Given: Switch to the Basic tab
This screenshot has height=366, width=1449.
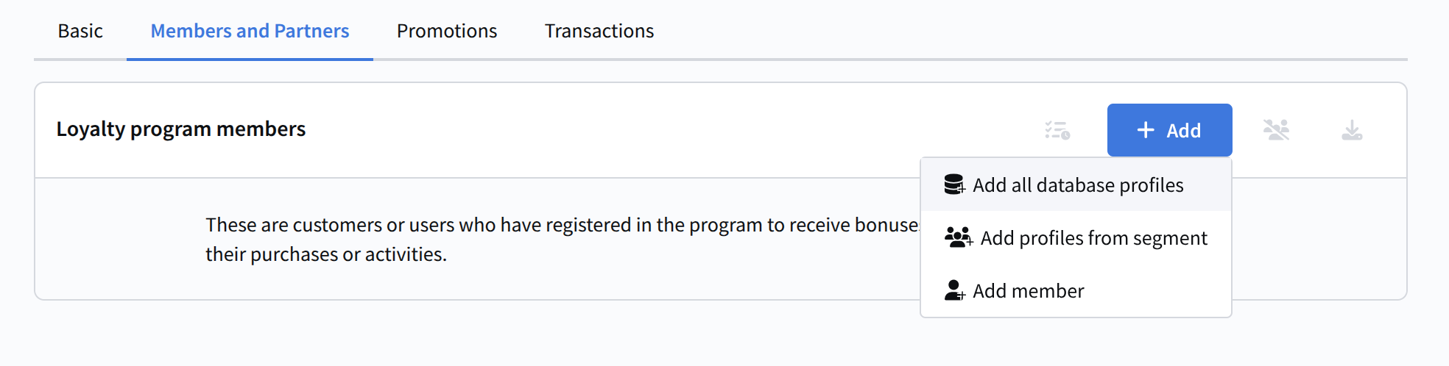Looking at the screenshot, I should pos(80,31).
